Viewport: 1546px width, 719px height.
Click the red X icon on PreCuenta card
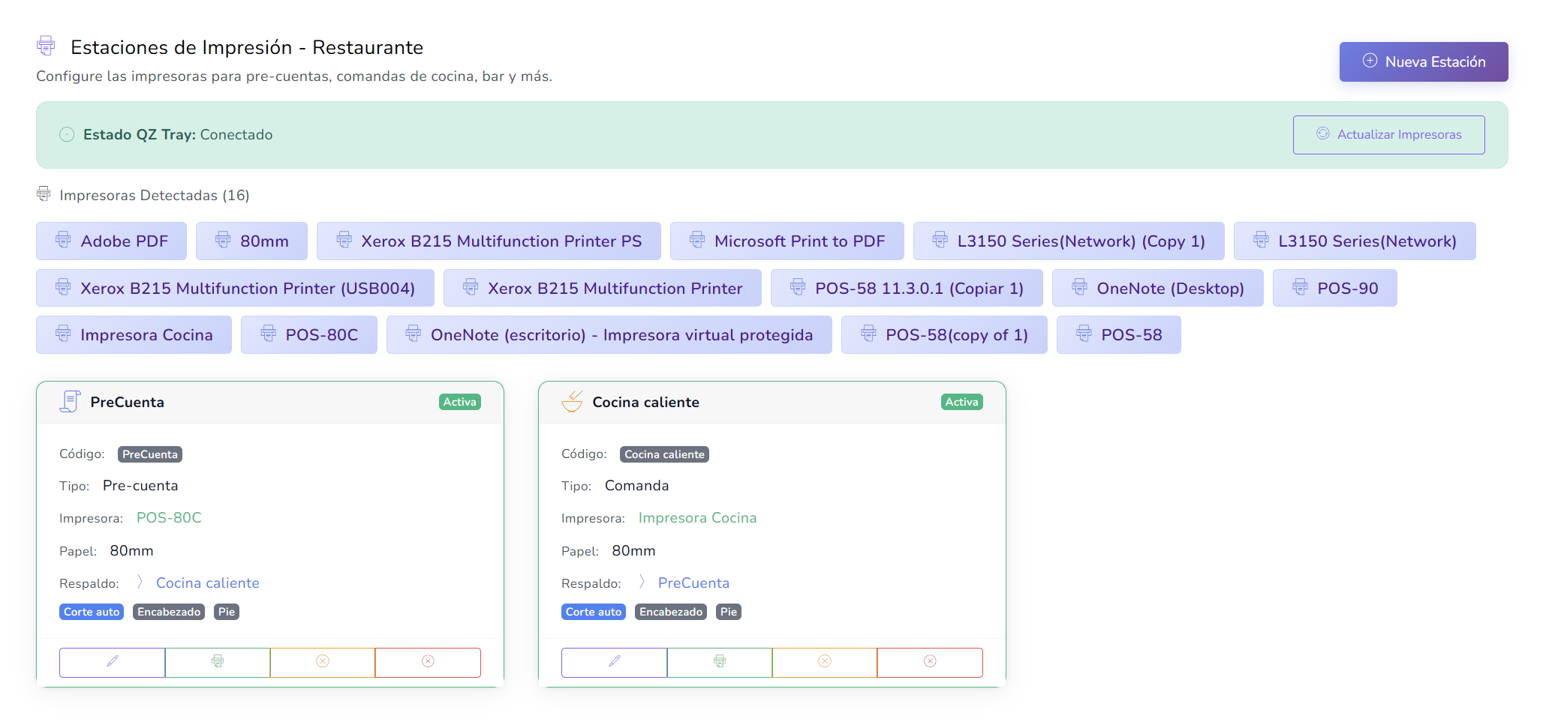pos(428,662)
